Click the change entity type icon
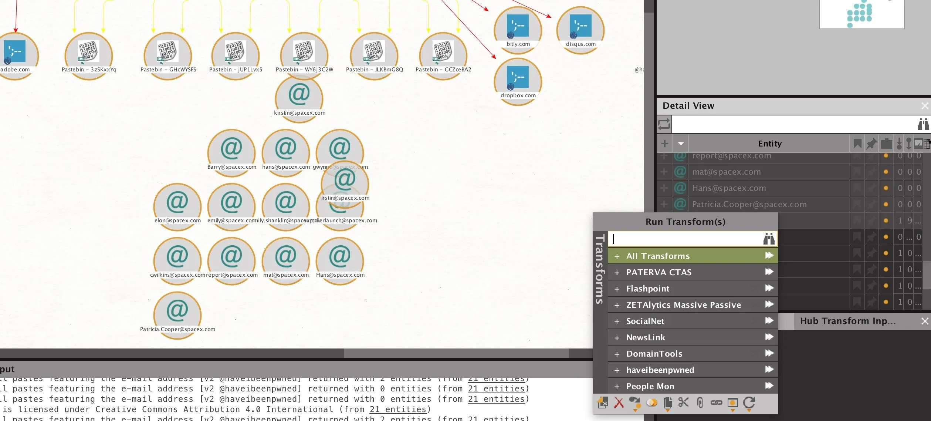Image resolution: width=931 pixels, height=421 pixels. pos(635,403)
